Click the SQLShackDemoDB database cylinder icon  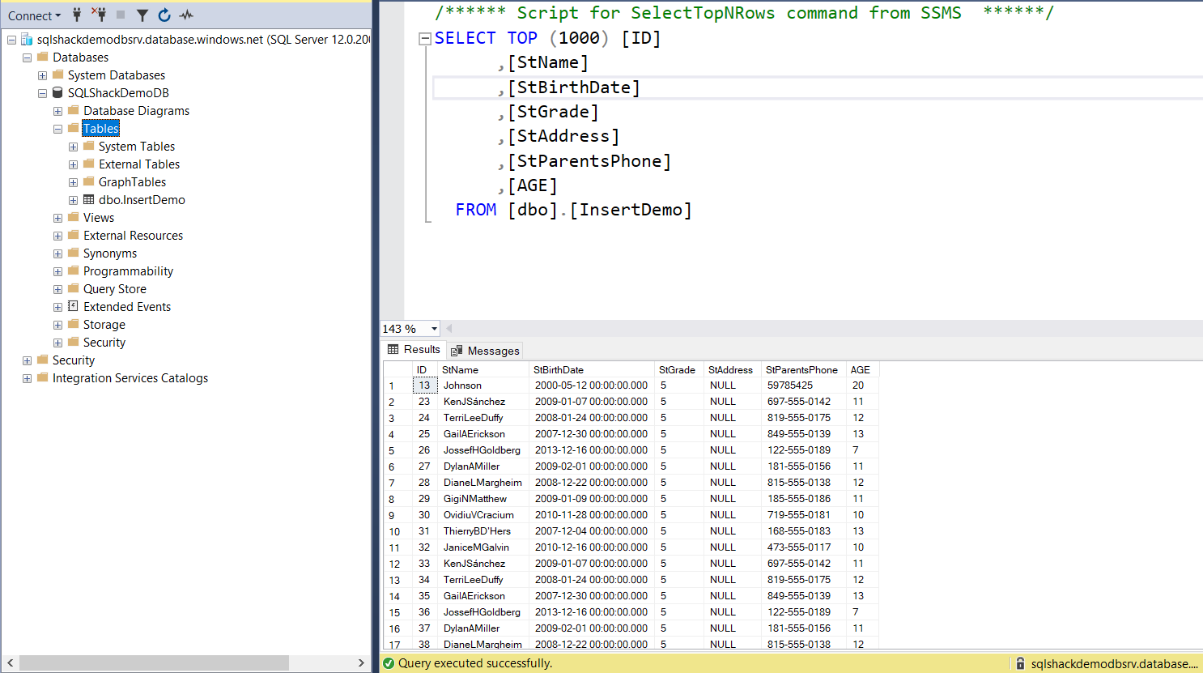point(57,93)
